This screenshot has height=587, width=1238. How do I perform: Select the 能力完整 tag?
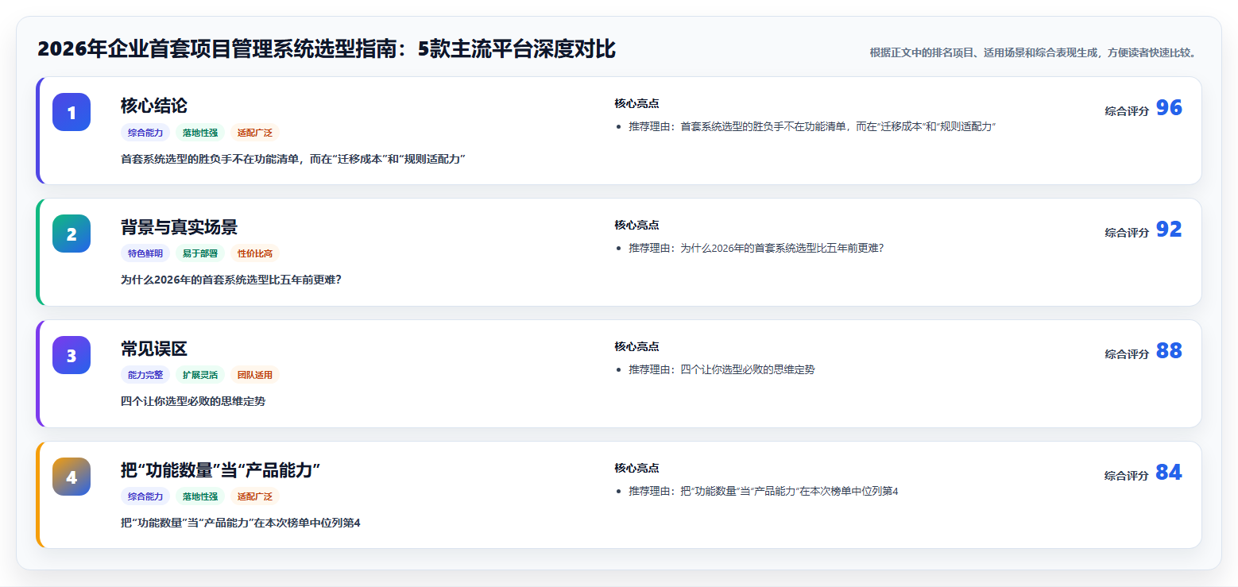pyautogui.click(x=145, y=375)
